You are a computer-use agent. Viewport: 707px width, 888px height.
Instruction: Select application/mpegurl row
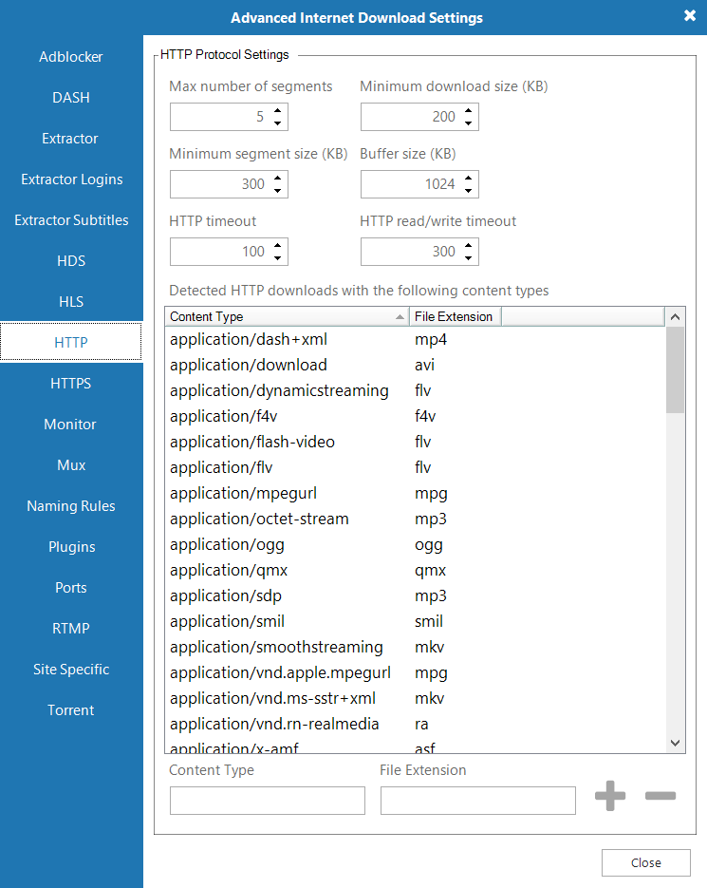pos(415,493)
